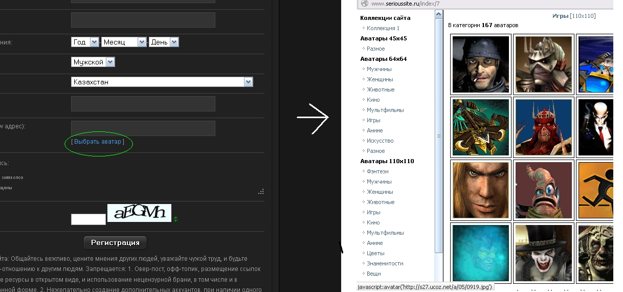Open 'Разное' under 'Аватары 64x64'
623x292 pixels.
(376, 151)
